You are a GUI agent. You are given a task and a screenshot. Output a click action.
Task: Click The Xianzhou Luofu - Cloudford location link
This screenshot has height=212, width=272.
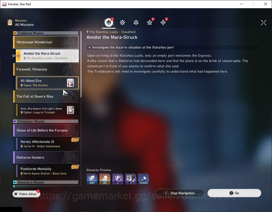[111, 32]
